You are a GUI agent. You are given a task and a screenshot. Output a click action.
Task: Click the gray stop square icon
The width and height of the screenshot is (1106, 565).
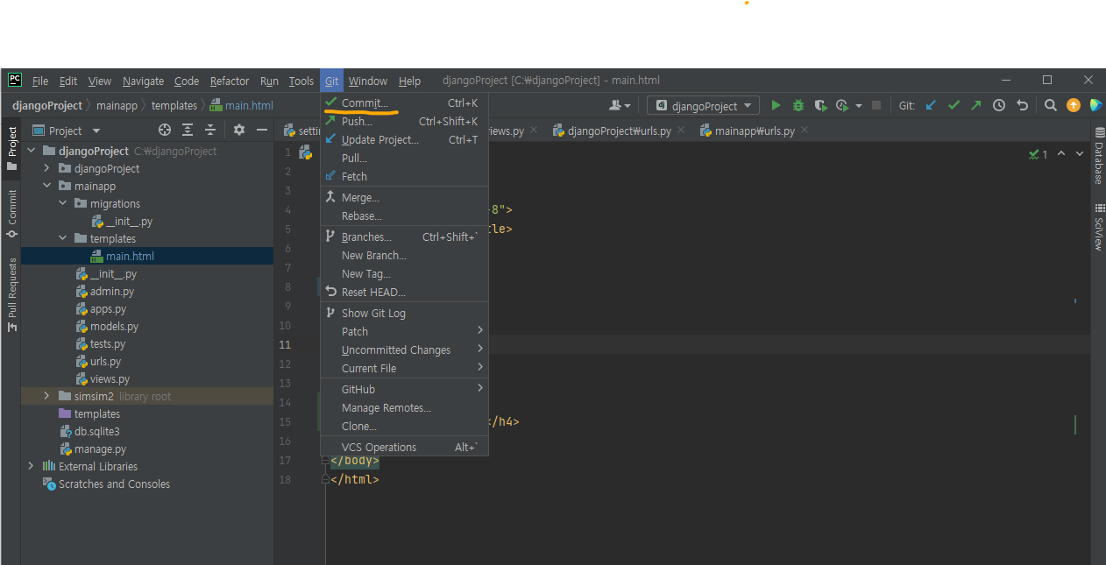point(876,105)
